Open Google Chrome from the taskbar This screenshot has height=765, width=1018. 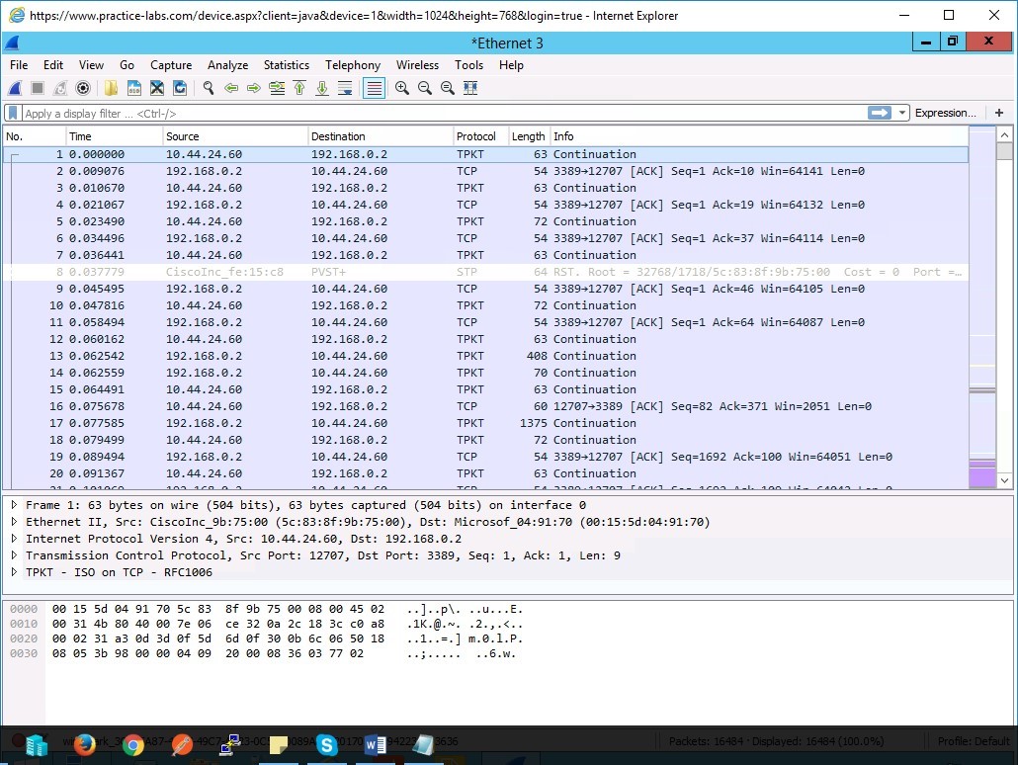pos(133,745)
